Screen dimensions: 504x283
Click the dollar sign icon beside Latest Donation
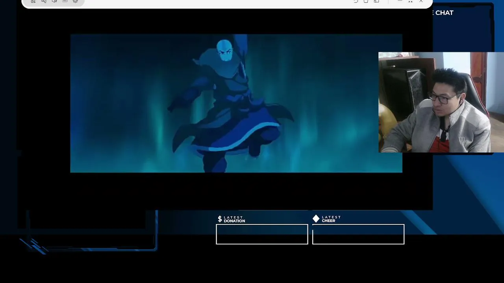coord(220,219)
